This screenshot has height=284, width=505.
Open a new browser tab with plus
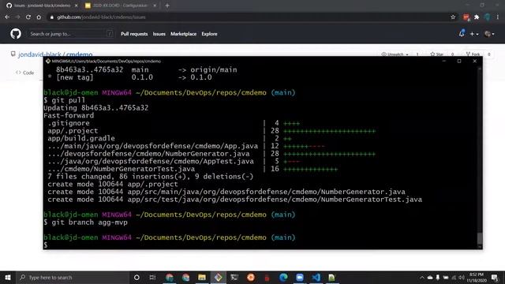tap(167, 6)
